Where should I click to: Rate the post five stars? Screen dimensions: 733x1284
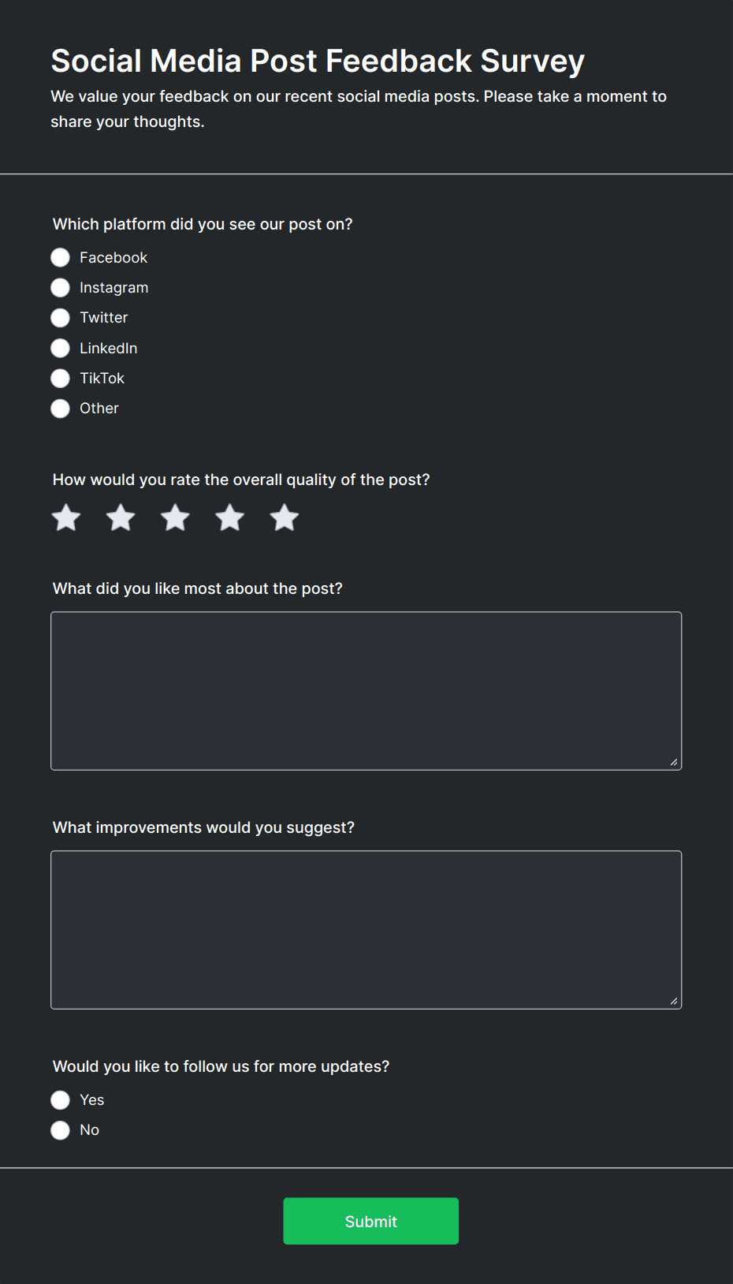click(x=284, y=517)
